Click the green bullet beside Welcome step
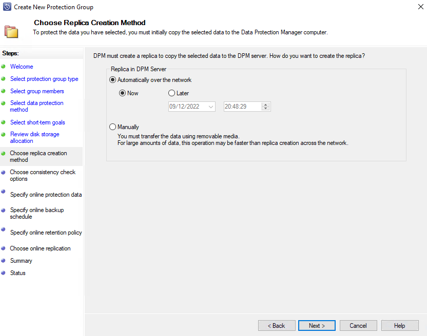Image resolution: width=427 pixels, height=336 pixels. [3, 67]
